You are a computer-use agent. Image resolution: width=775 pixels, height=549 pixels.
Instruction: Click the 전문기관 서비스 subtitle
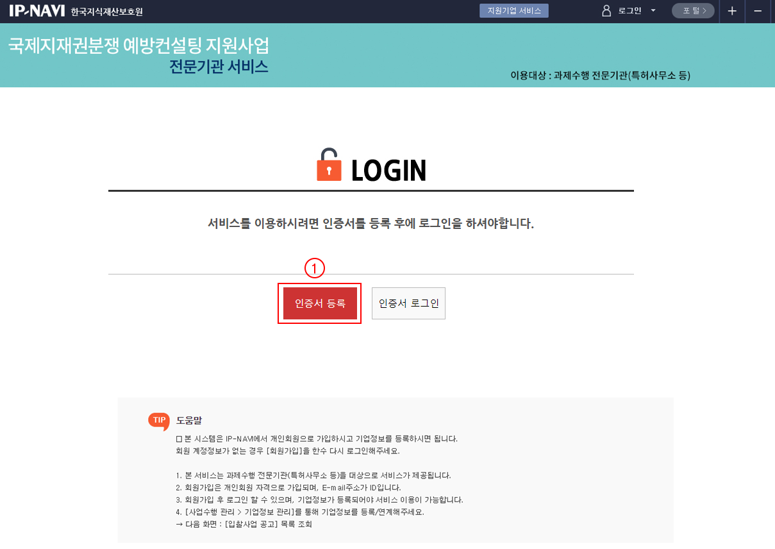[219, 67]
